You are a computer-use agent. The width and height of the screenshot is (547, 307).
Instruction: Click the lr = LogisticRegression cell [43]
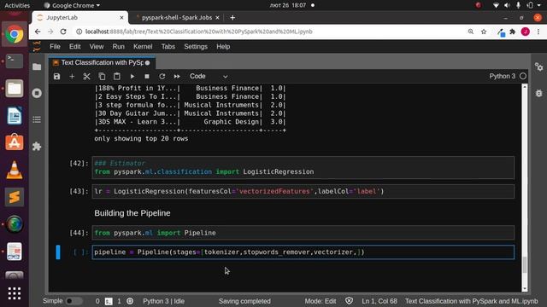click(303, 191)
